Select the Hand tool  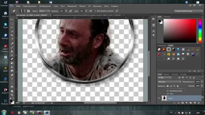pyautogui.click(x=12, y=91)
